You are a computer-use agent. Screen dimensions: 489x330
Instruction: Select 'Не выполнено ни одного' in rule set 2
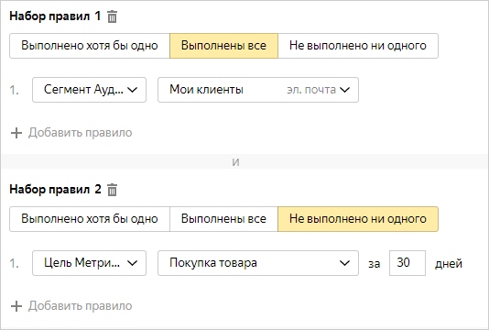coord(358,219)
